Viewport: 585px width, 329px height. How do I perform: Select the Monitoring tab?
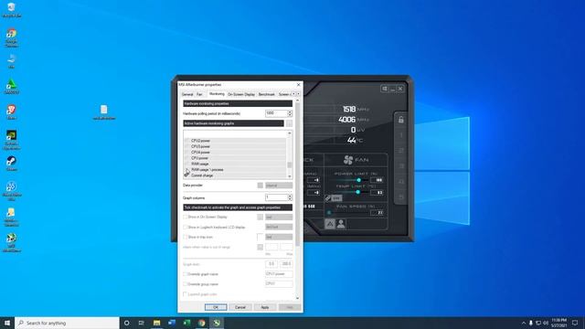217,94
